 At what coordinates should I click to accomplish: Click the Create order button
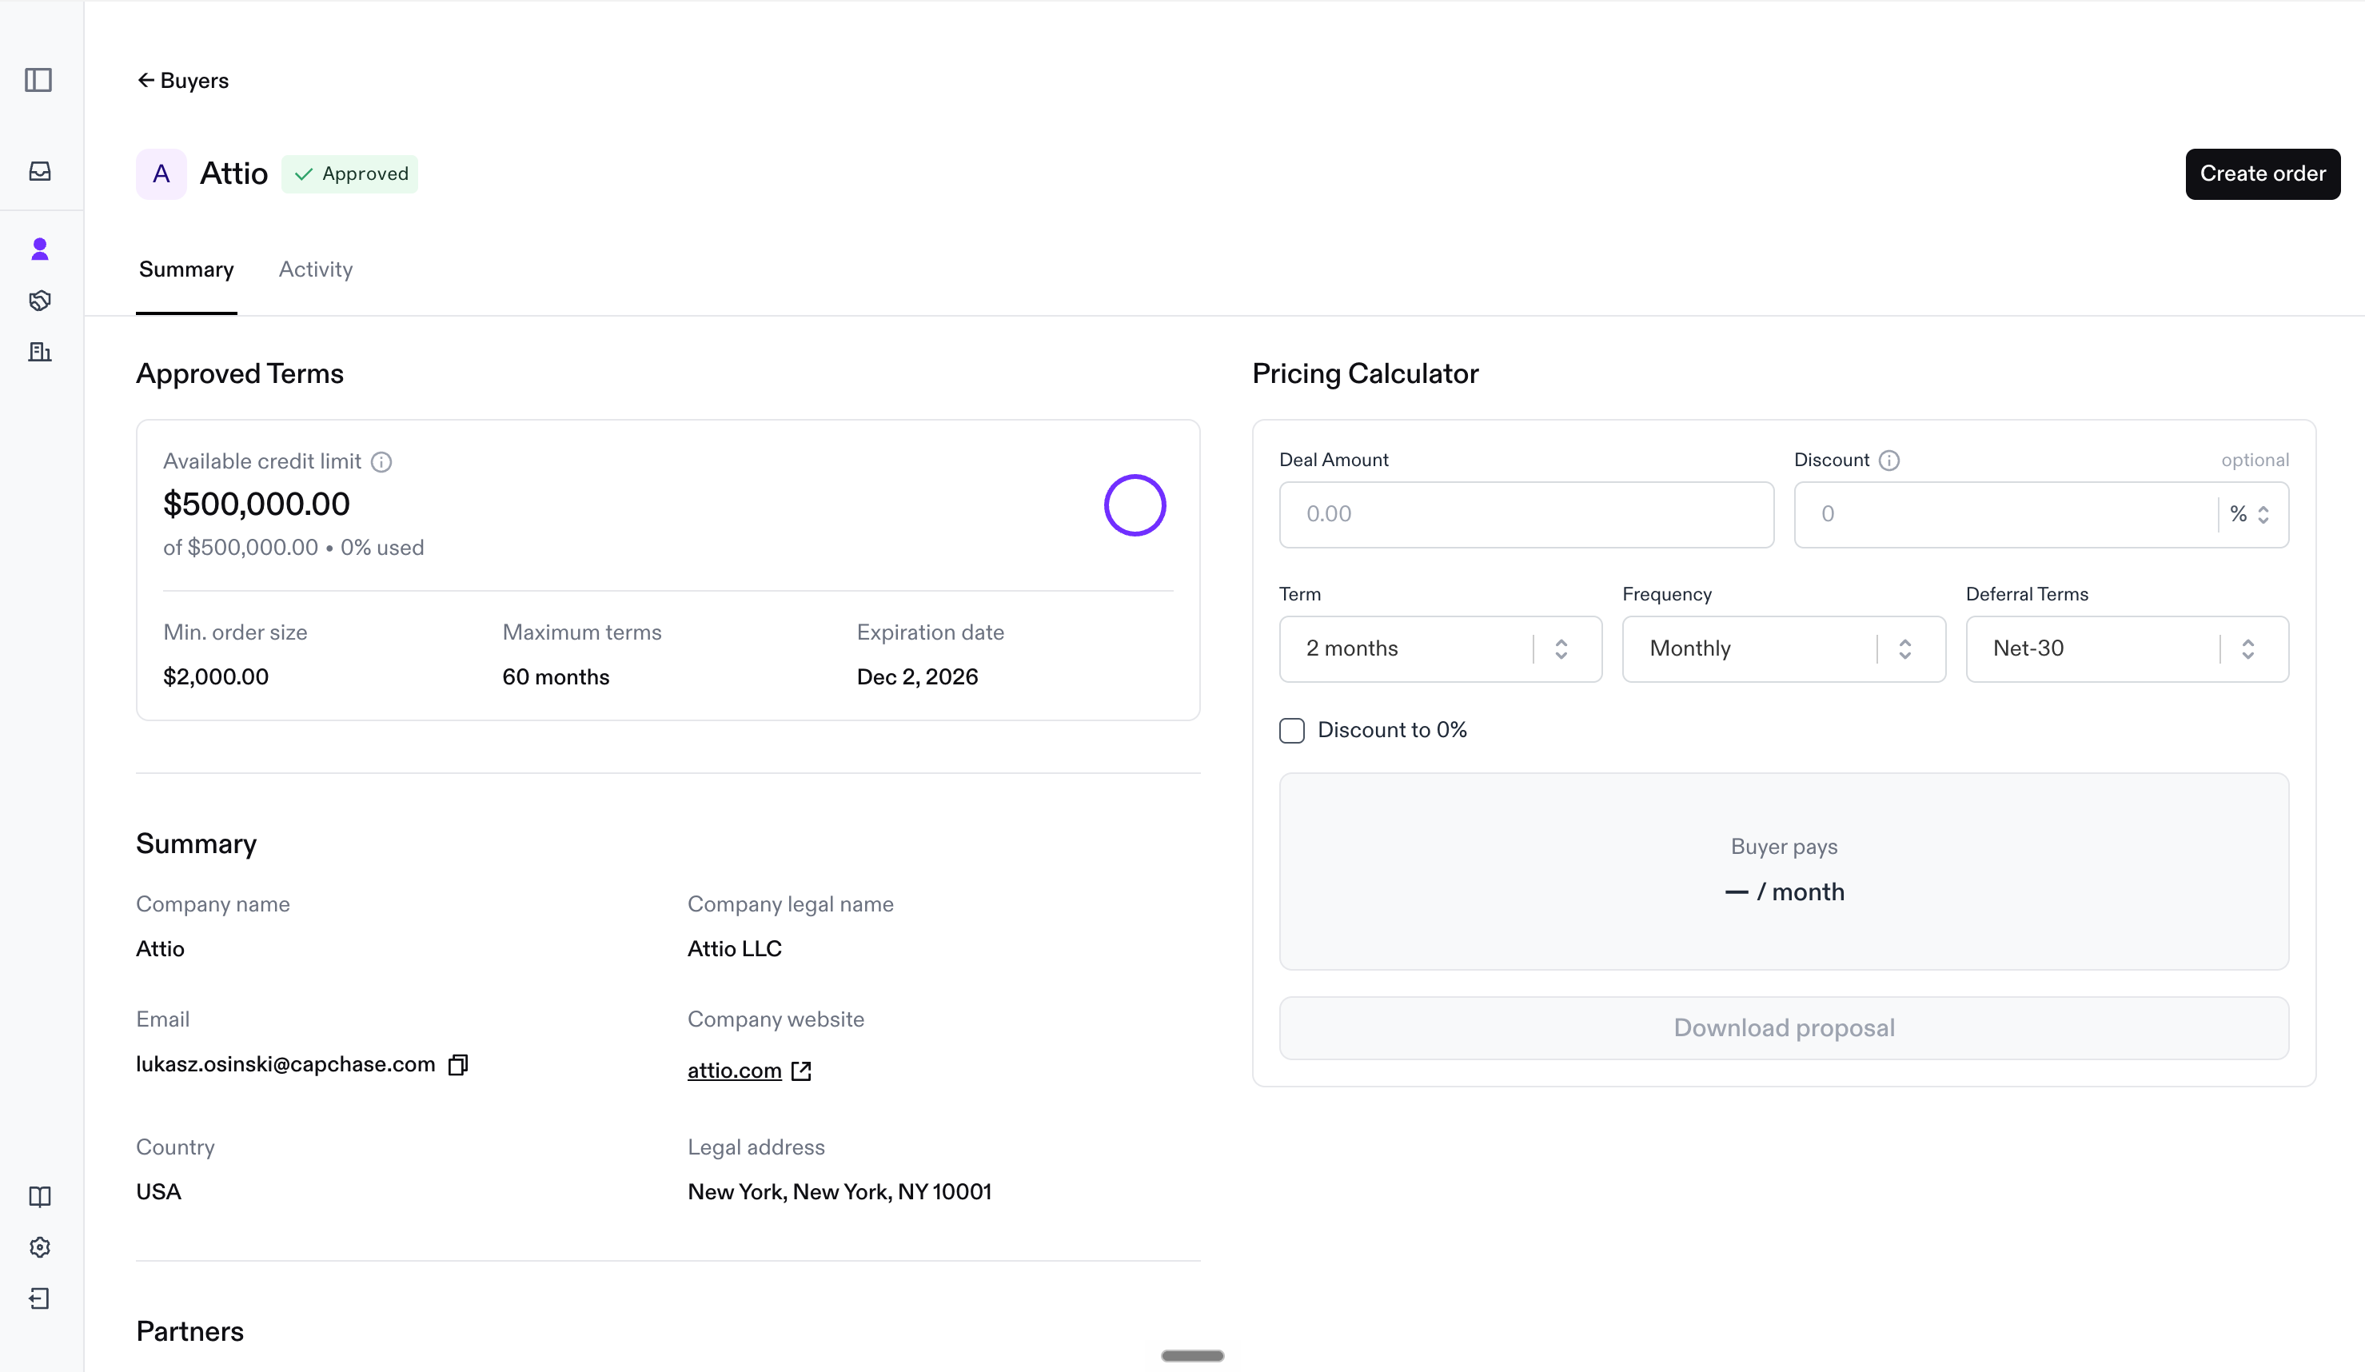[x=2262, y=173]
